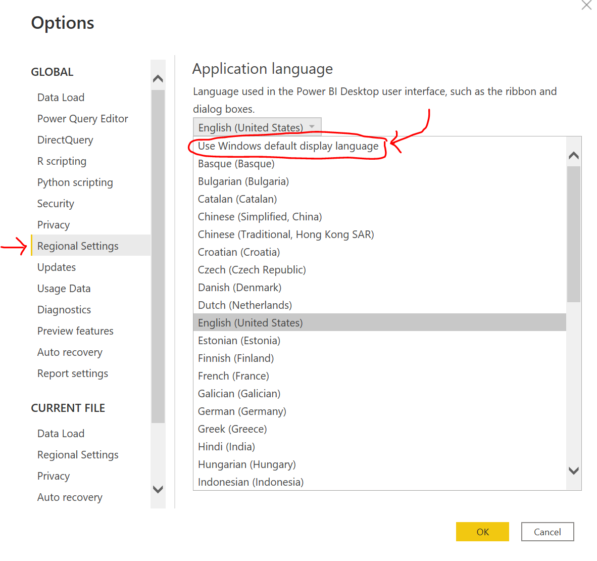This screenshot has width=597, height=561.
Task: Open Current File Data Load settings
Action: pos(61,434)
